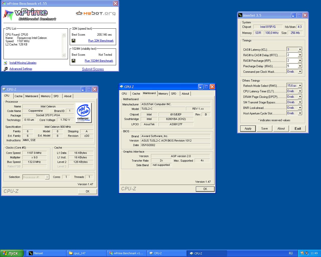Image resolution: width=321 pixels, height=257 pixels.
Task: Expand the RAS# Precharge (tRP) dropdown
Action: coord(300,60)
